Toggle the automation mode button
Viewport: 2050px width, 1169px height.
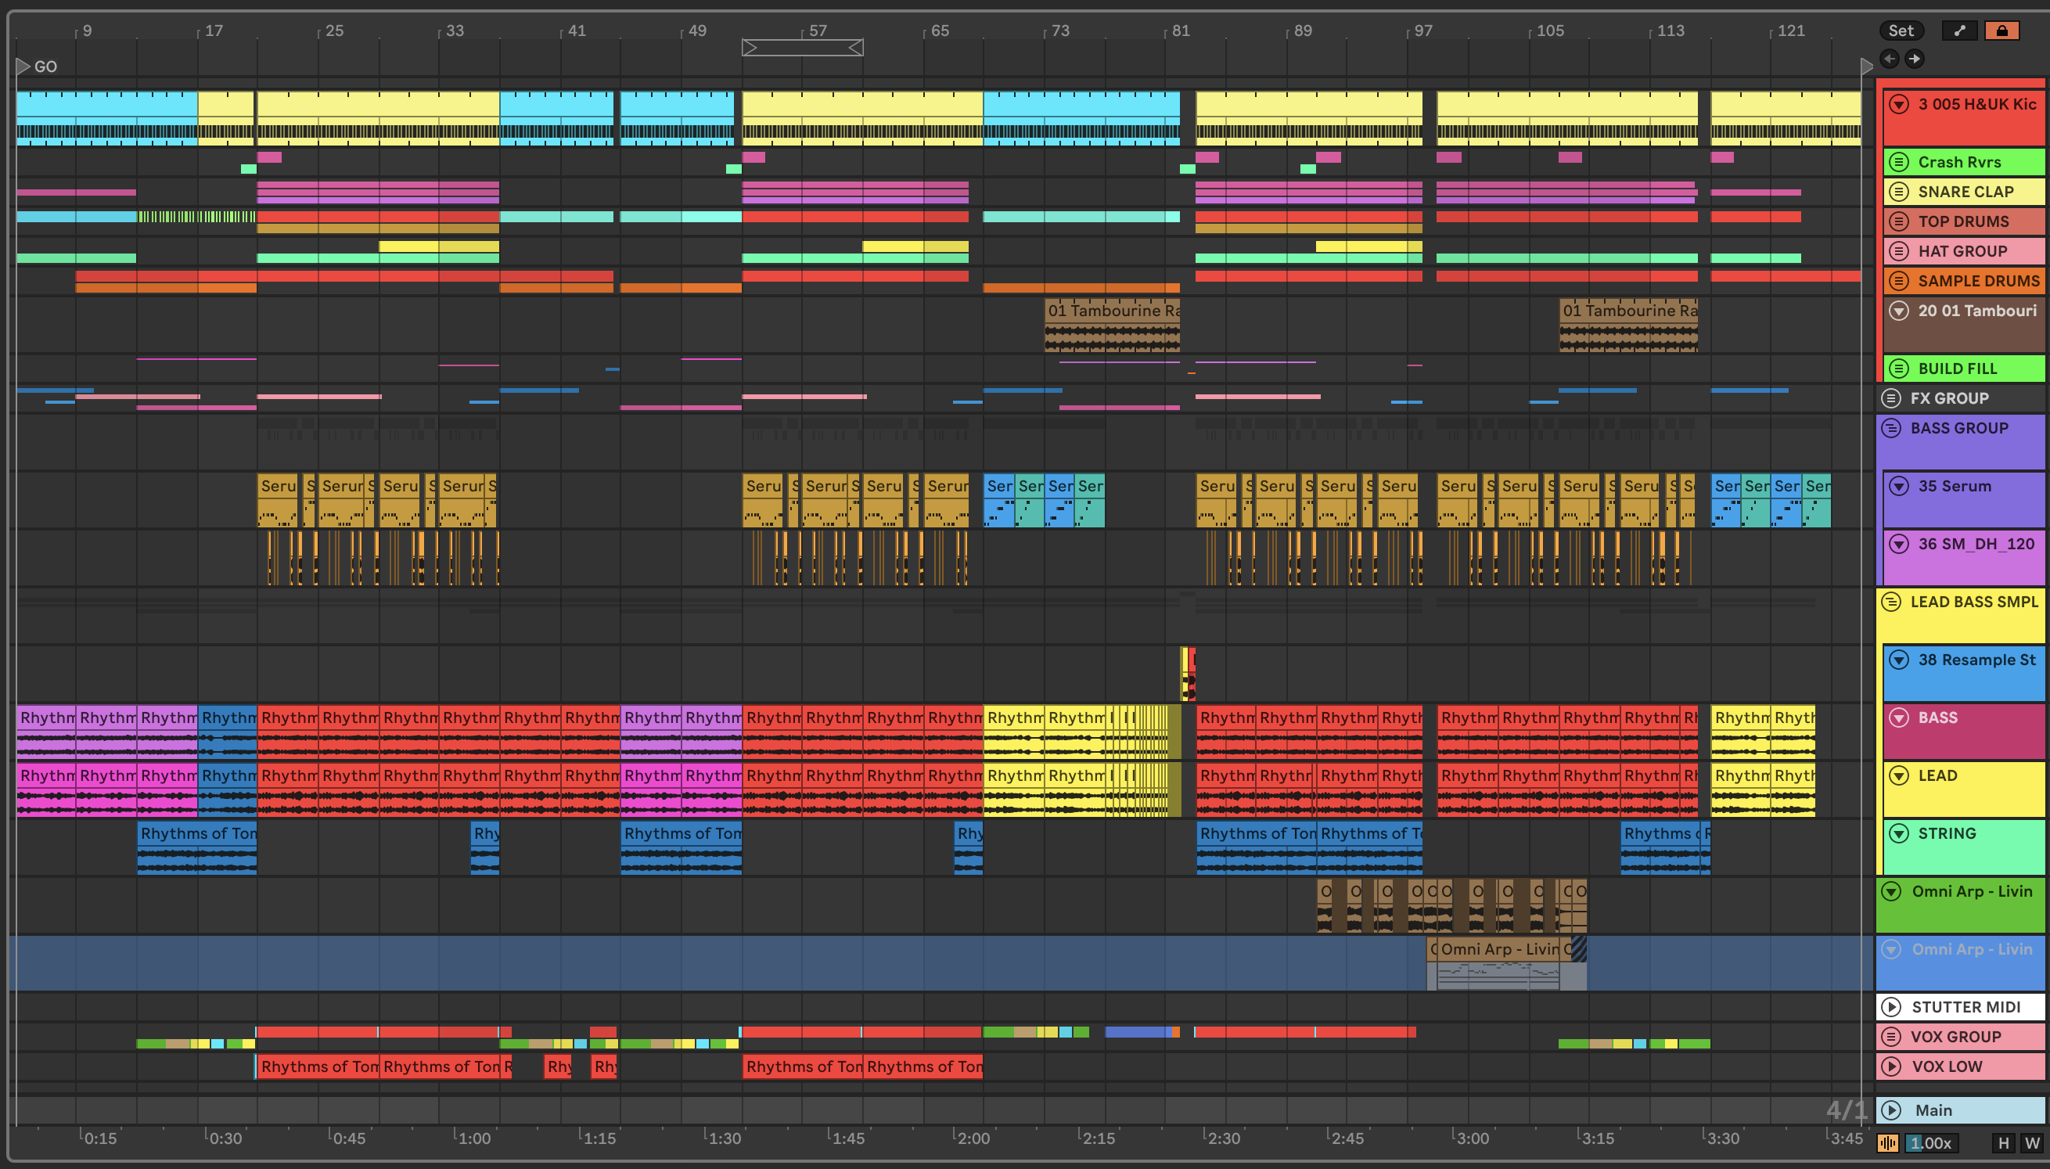point(1959,31)
